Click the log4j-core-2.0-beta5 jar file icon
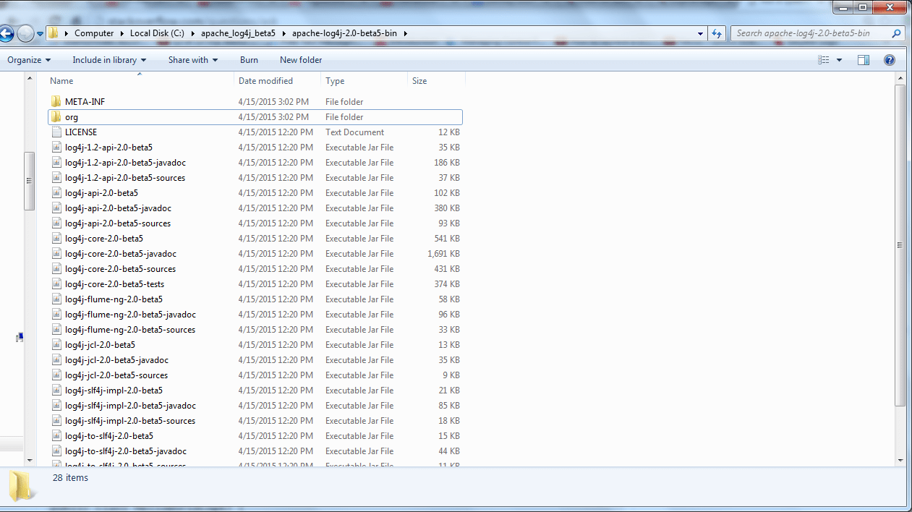912x512 pixels. point(56,239)
